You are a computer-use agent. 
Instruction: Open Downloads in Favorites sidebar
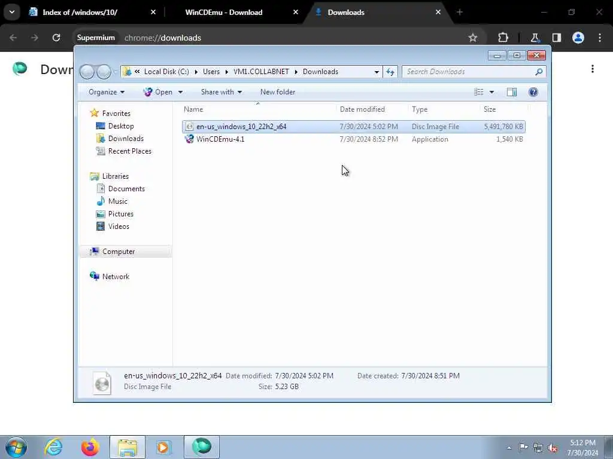coord(126,138)
